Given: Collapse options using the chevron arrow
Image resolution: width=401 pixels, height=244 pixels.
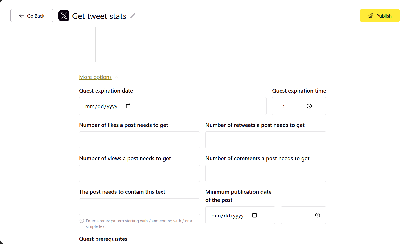Looking at the screenshot, I should click(x=117, y=77).
